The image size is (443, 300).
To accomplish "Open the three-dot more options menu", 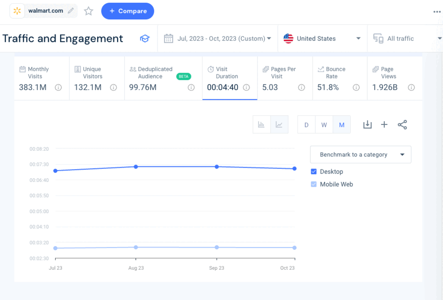I will click(x=437, y=12).
